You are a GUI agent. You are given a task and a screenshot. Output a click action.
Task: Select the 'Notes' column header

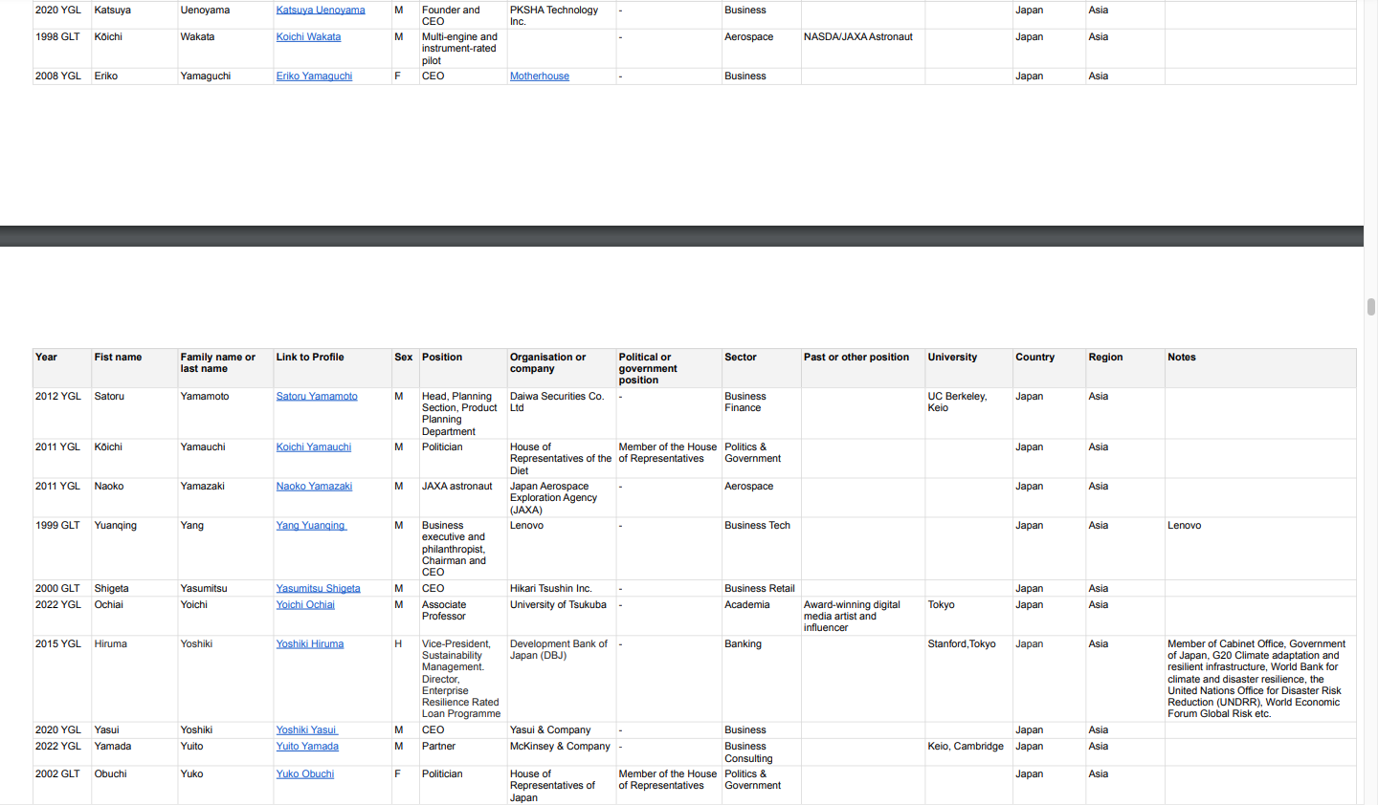(x=1260, y=368)
